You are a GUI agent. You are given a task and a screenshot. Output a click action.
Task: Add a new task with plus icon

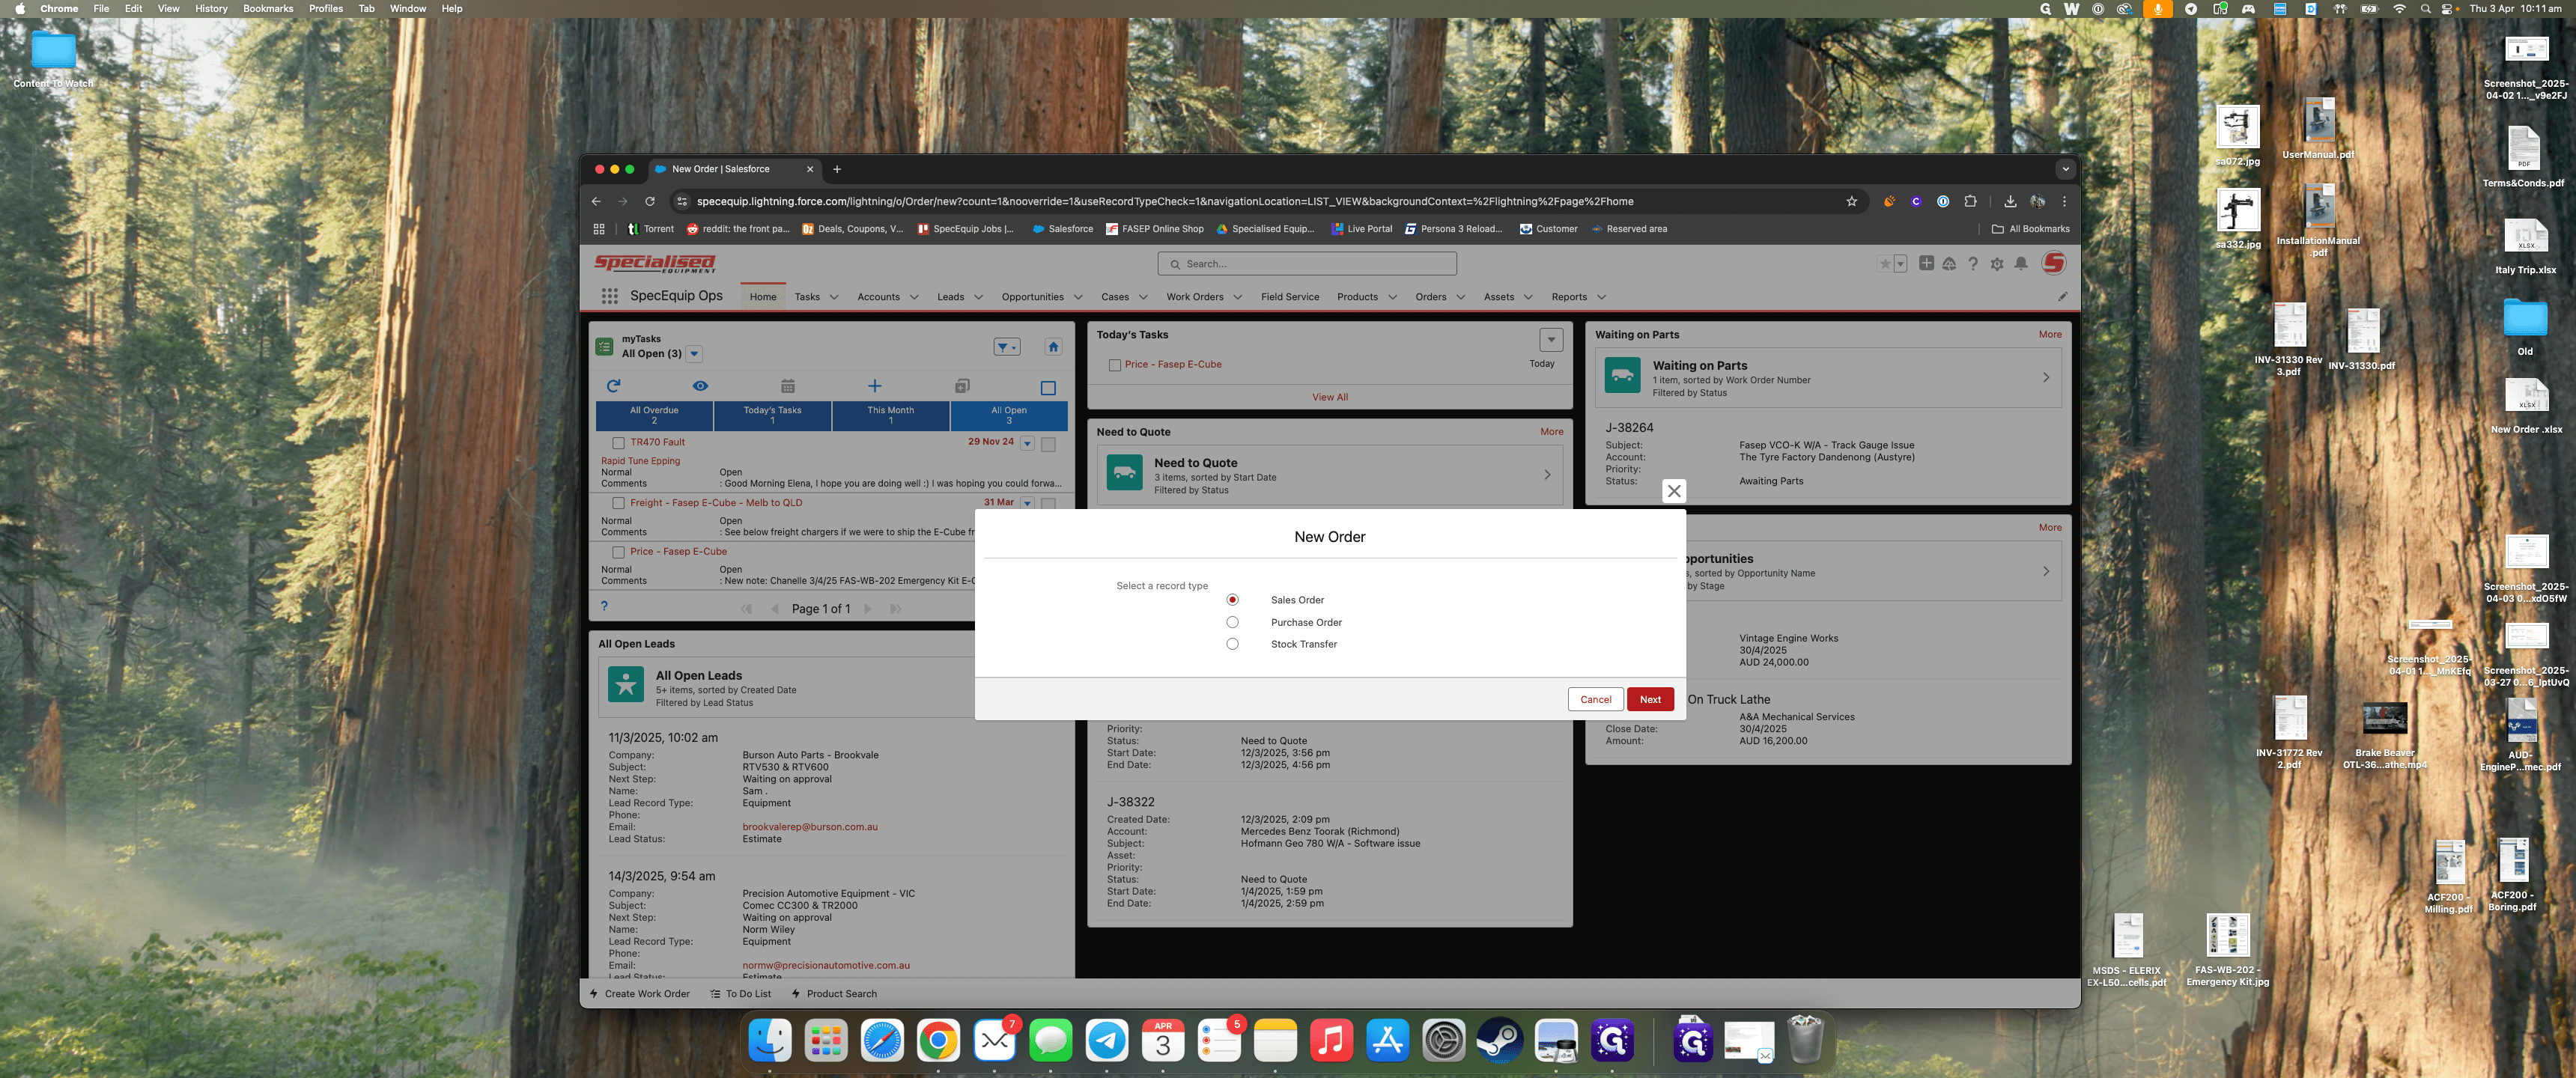[x=874, y=386]
